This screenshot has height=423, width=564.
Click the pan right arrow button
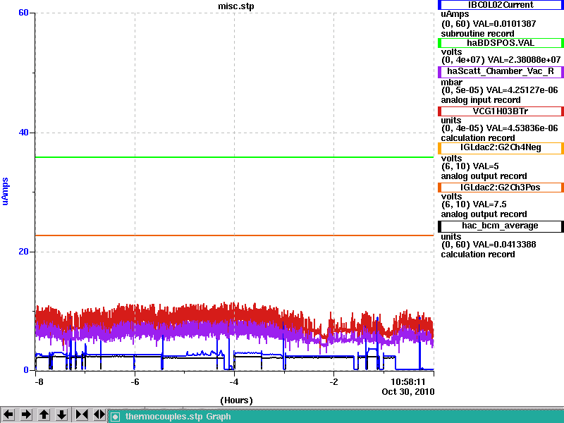26,415
